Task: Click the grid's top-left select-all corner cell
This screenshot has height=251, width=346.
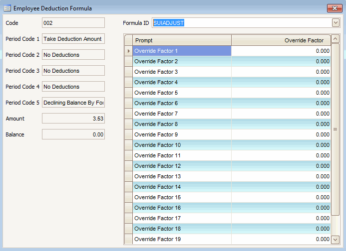Action: pos(128,40)
